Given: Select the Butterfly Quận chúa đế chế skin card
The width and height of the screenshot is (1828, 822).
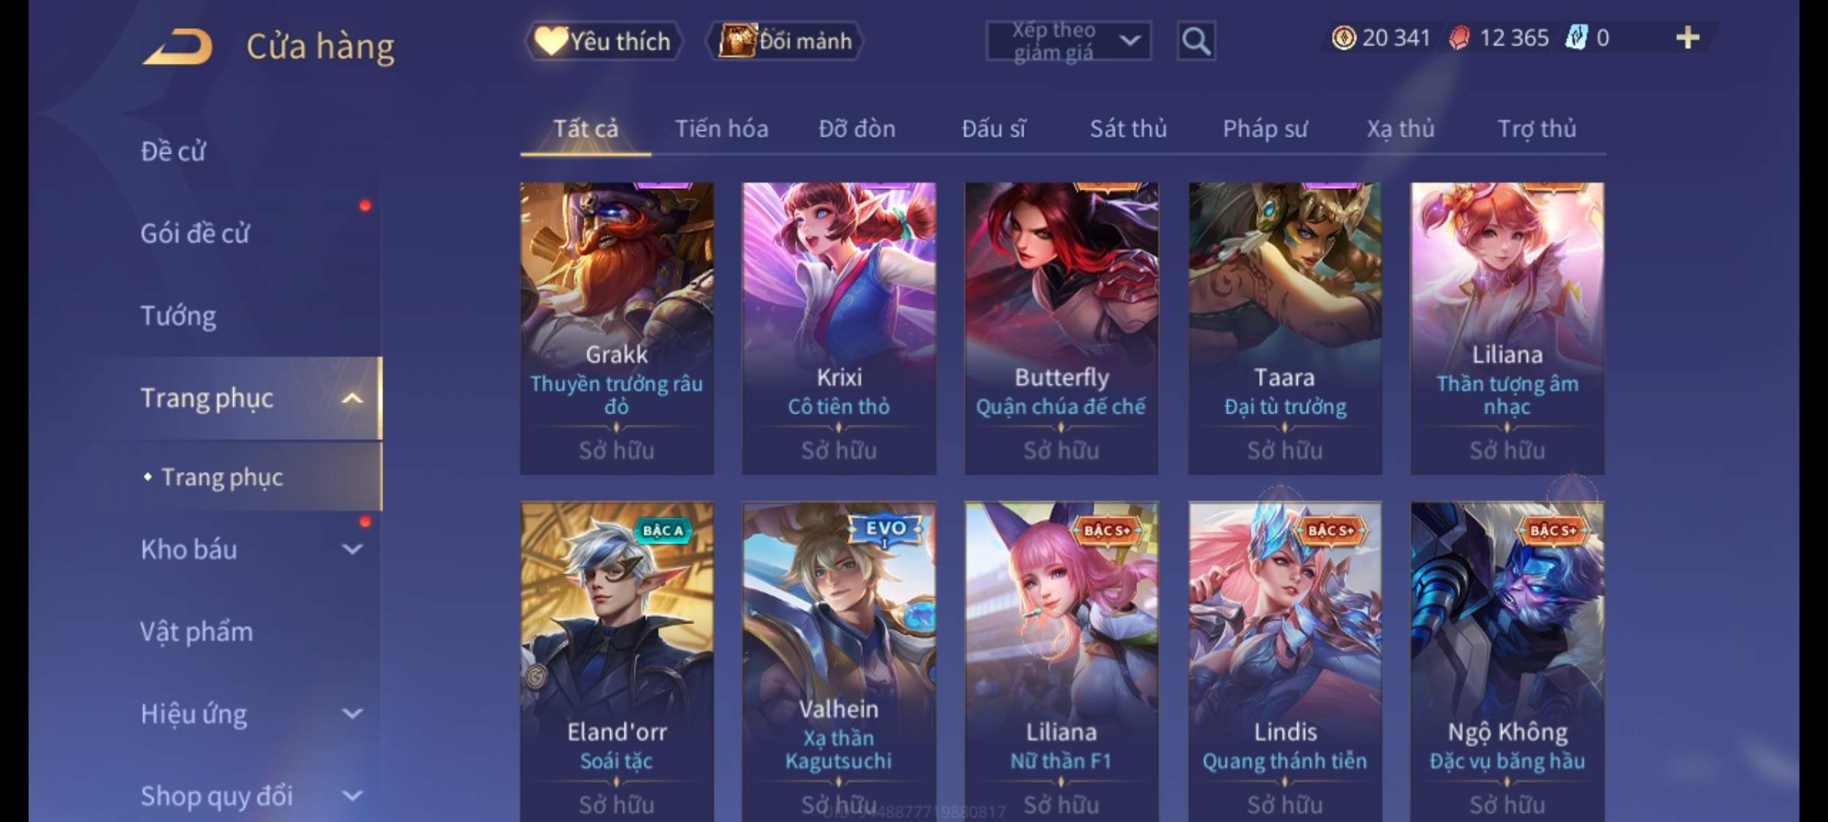Looking at the screenshot, I should pos(1061,328).
